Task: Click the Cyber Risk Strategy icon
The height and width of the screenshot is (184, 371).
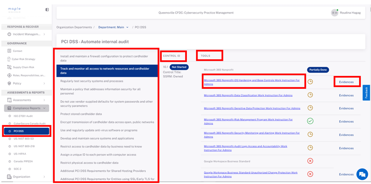Action: point(9,59)
